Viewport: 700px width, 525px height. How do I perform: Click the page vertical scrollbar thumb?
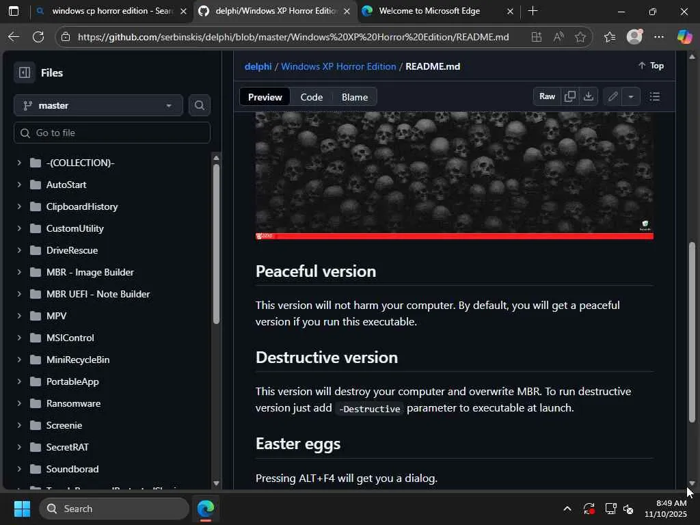point(692,332)
